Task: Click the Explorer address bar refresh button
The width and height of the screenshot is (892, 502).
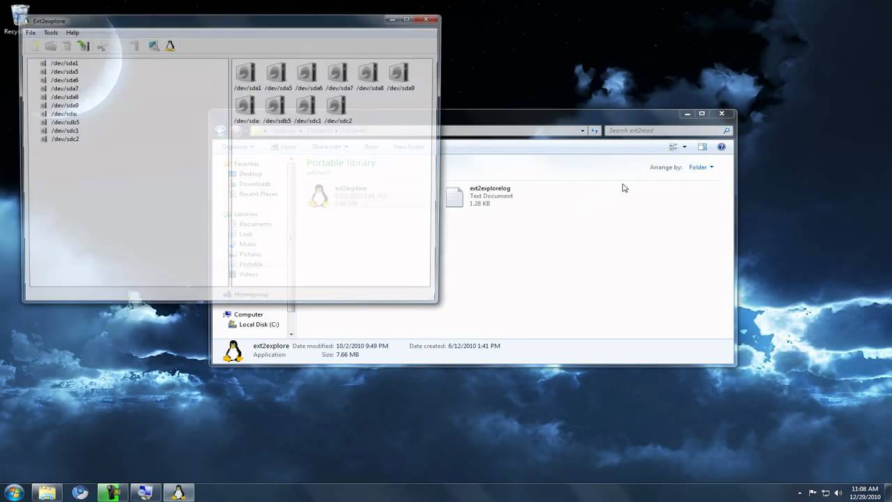Action: 594,130
